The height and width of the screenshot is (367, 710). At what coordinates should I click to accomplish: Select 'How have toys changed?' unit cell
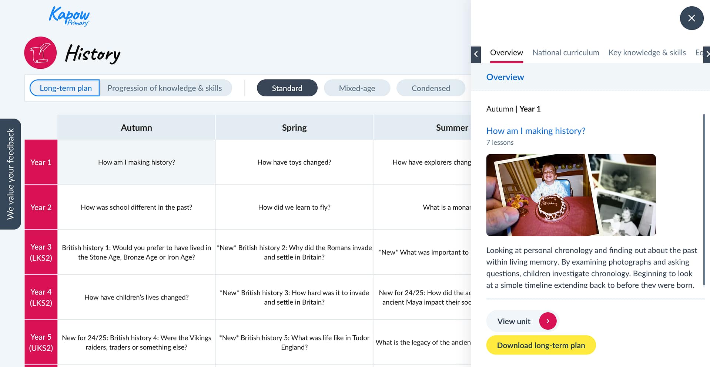(x=294, y=162)
